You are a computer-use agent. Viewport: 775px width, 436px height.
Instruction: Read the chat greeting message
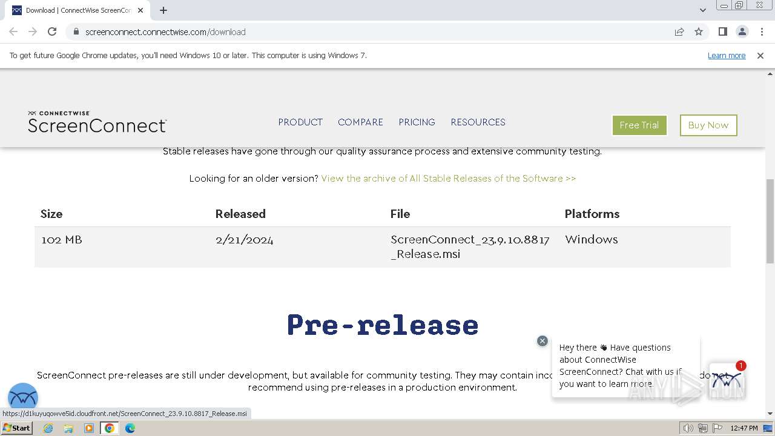622,366
